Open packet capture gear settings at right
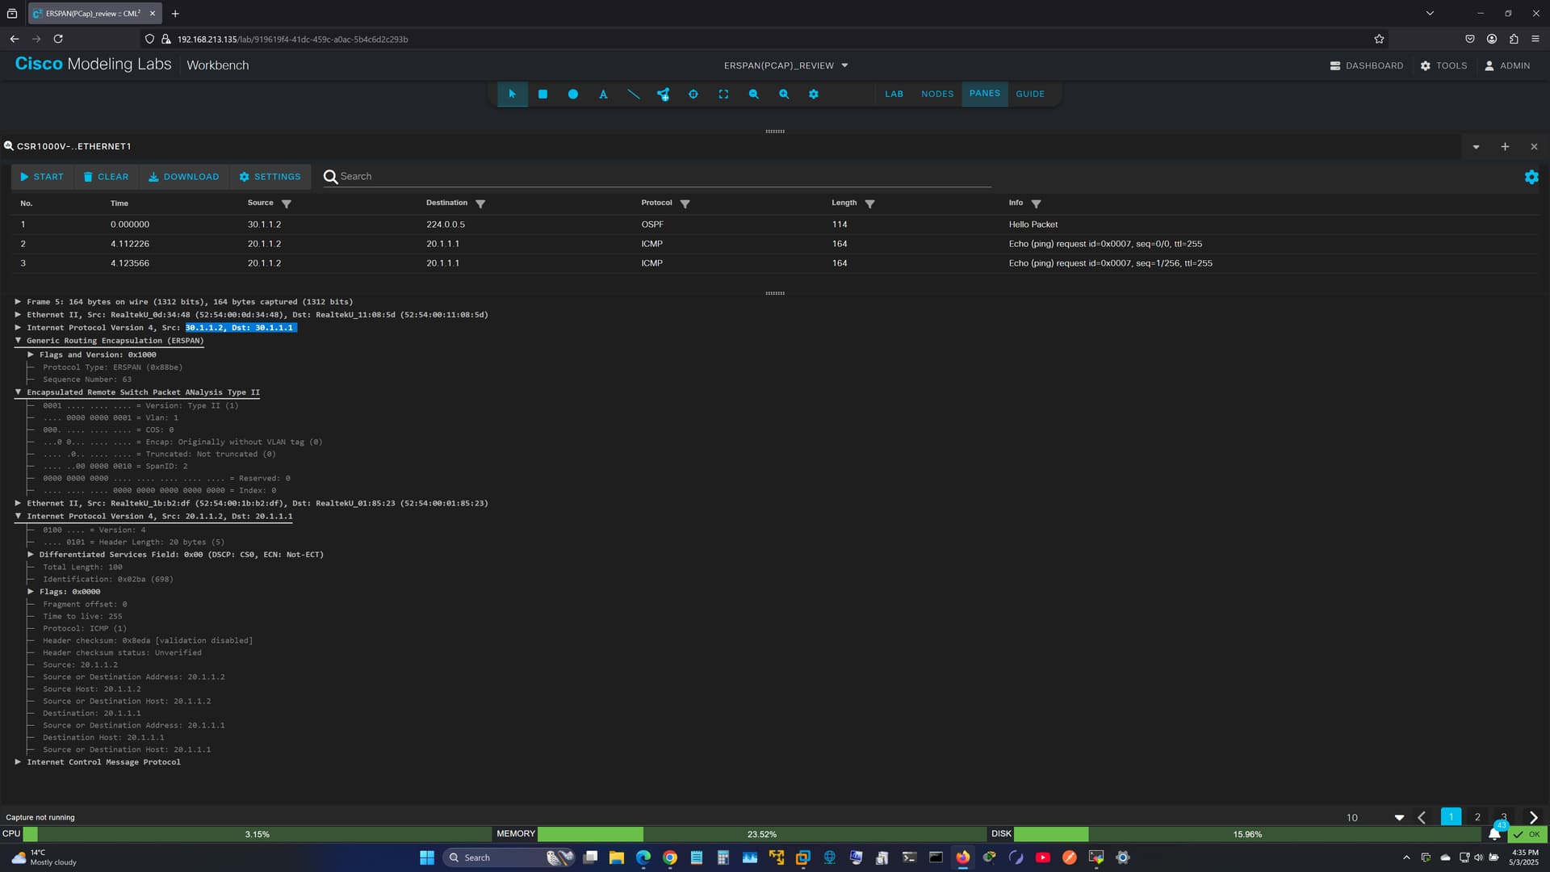The width and height of the screenshot is (1550, 872). tap(1531, 177)
